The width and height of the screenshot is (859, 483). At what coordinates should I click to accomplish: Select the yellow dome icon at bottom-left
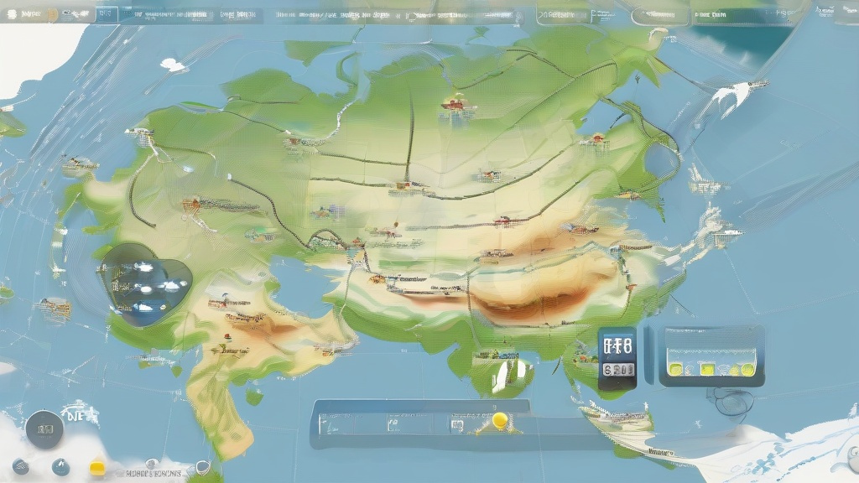[x=97, y=467]
